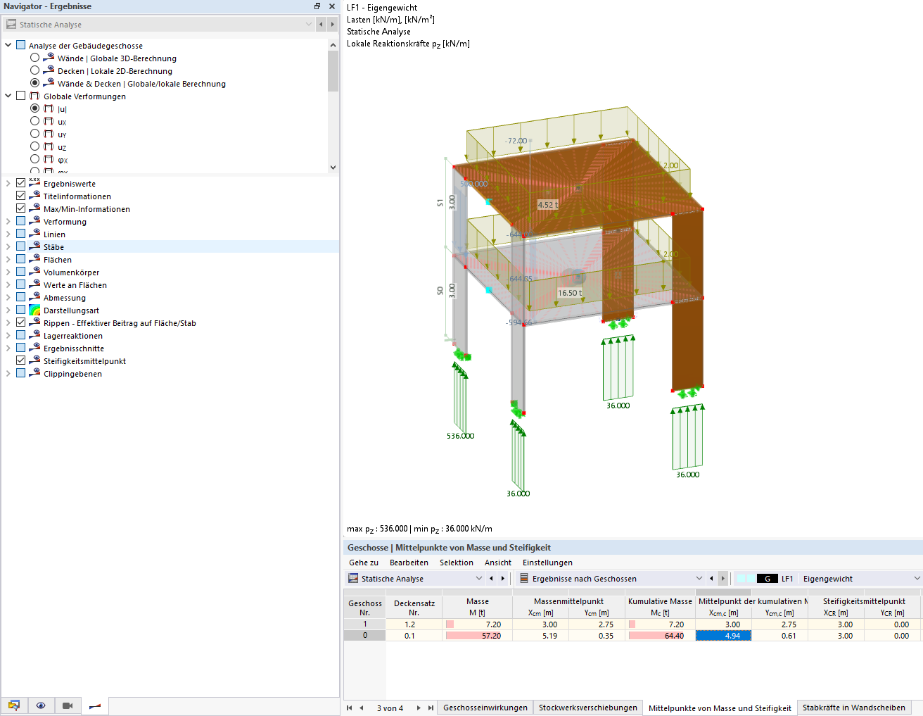The image size is (923, 716).
Task: Enable Stäbe checkbox
Action: click(x=20, y=246)
